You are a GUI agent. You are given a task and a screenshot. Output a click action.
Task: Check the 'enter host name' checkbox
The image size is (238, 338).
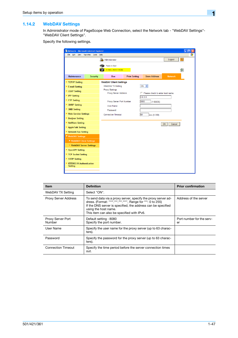click(141, 93)
